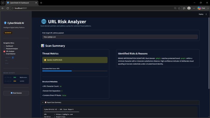Click the browser Back arrow
Screen dimensions: 210x118
tap(3, 8)
